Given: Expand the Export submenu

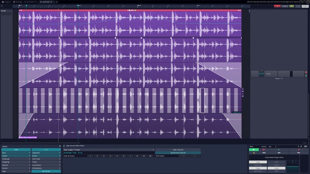Looking at the screenshot, I should [x=46, y=156].
